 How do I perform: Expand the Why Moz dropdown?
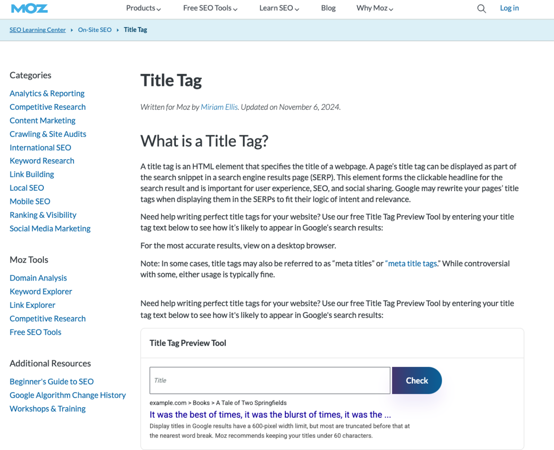point(374,8)
